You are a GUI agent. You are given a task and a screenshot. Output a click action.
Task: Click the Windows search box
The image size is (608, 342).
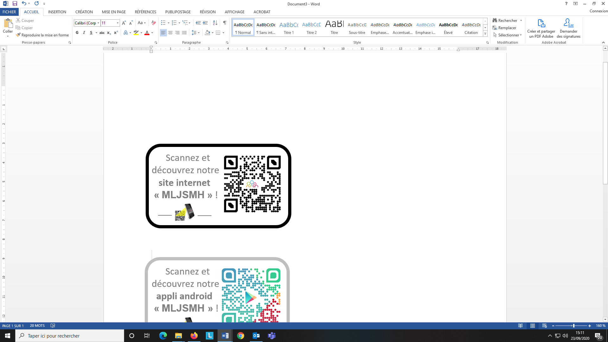pos(70,336)
